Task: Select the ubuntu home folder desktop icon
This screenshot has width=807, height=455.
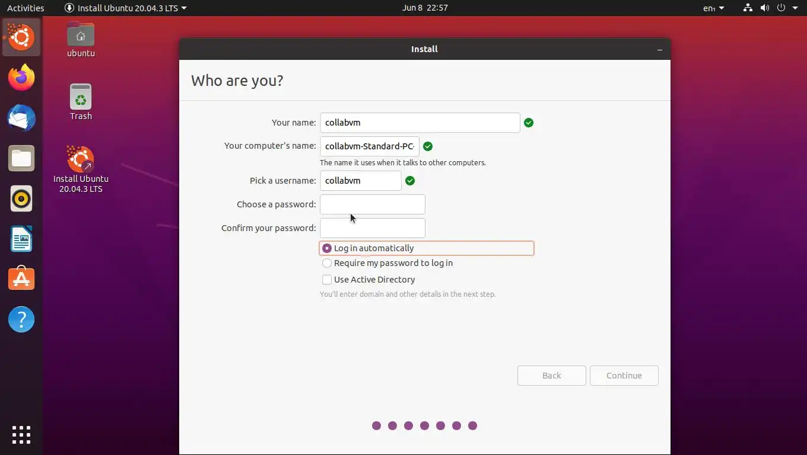Action: 81,40
